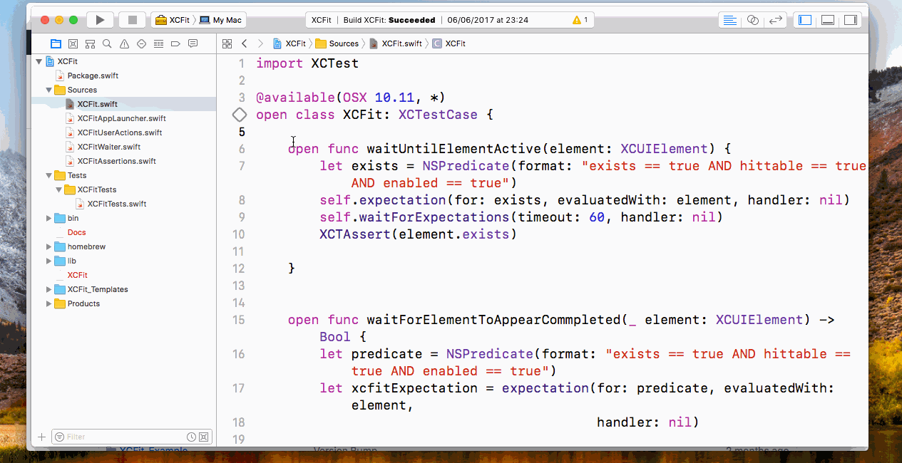902x463 pixels.
Task: Open the Version editor
Action: pos(776,19)
